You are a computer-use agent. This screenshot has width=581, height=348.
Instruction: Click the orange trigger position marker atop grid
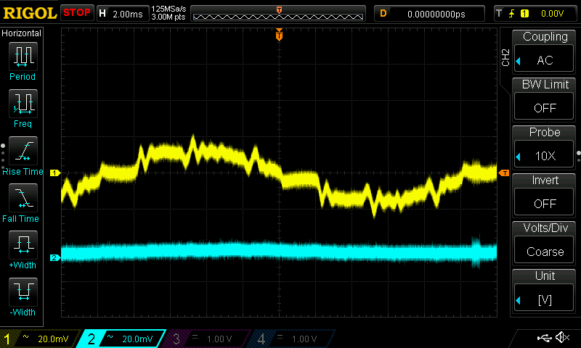pyautogui.click(x=279, y=35)
